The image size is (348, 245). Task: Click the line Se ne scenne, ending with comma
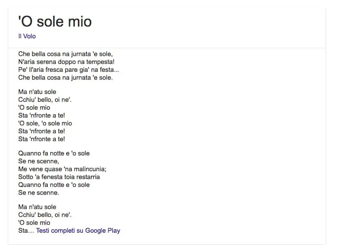38,161
